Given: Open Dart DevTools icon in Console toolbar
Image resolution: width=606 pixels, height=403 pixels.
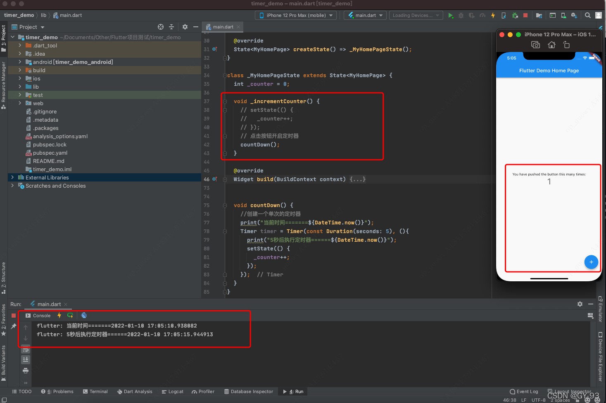Looking at the screenshot, I should click(84, 316).
